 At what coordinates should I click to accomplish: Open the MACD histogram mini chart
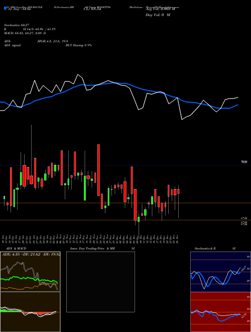(30, 312)
